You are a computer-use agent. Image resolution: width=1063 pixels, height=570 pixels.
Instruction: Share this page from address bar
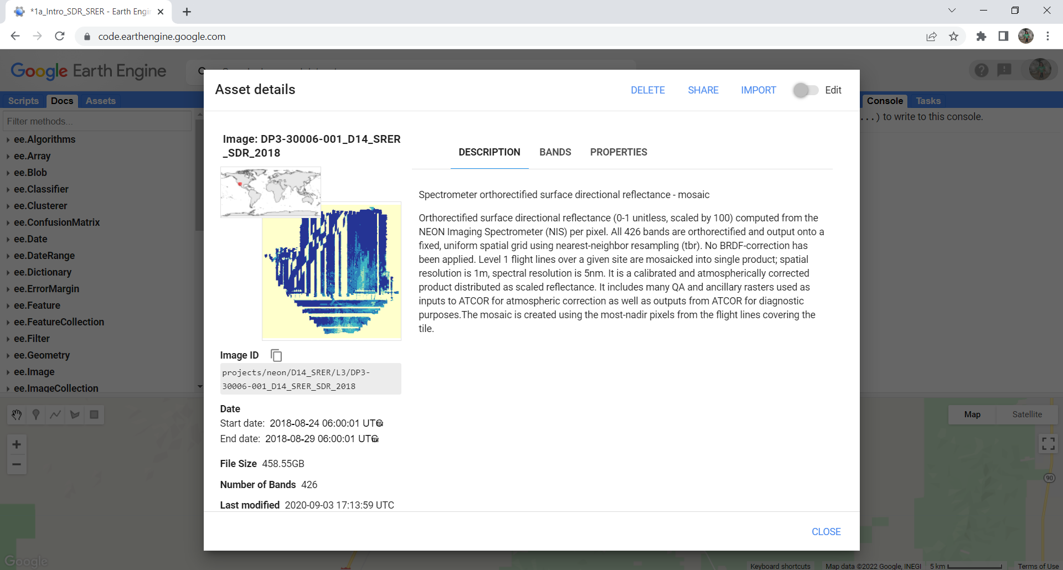[x=931, y=37]
